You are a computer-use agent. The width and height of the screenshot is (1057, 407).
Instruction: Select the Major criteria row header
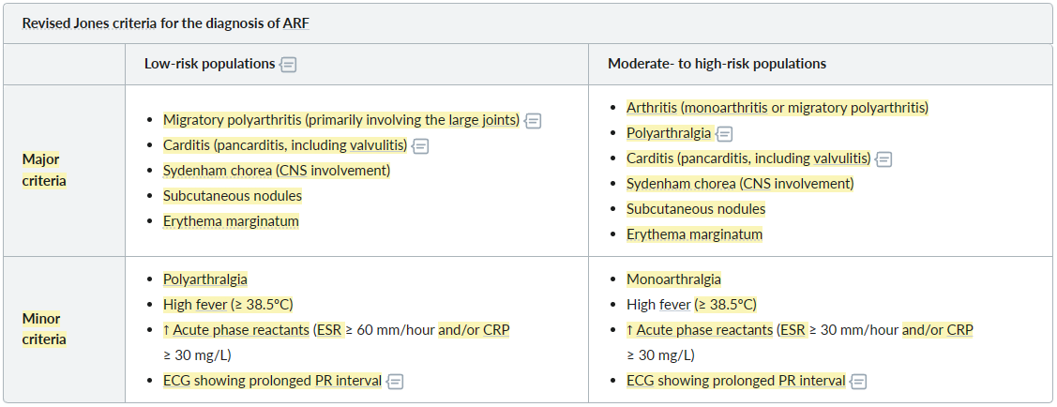pyautogui.click(x=44, y=170)
